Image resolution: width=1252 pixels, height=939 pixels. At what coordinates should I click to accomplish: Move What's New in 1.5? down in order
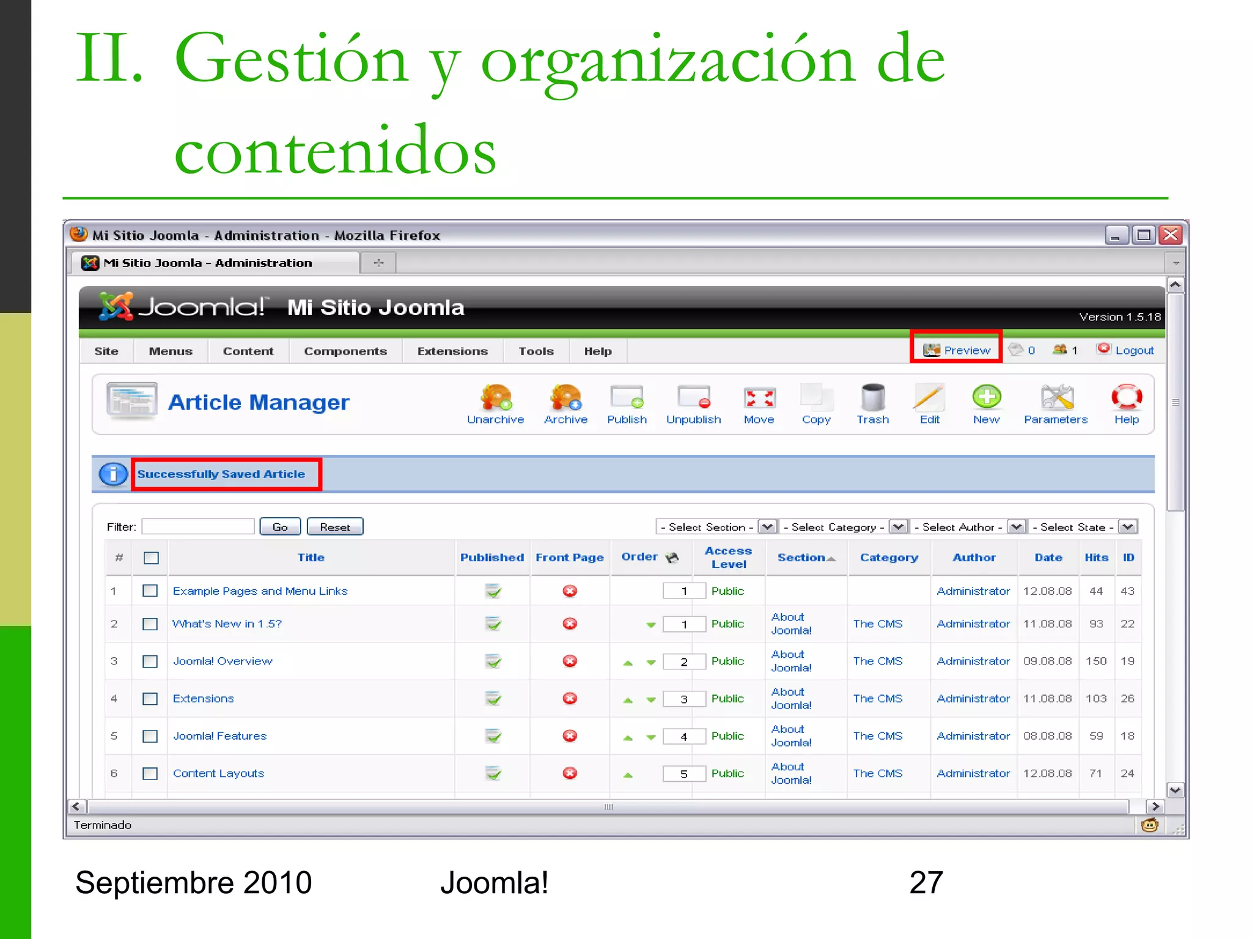pyautogui.click(x=651, y=625)
